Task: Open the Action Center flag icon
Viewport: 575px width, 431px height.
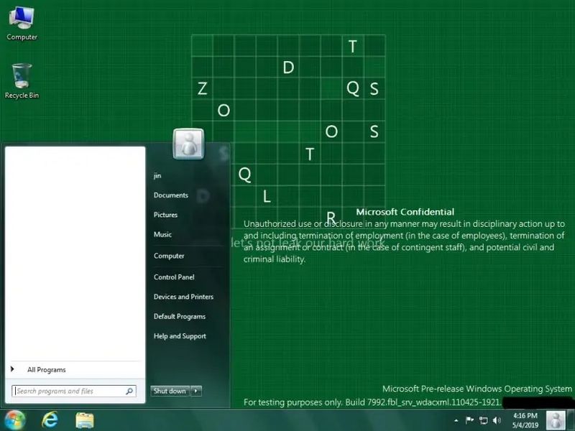Action: [469, 420]
